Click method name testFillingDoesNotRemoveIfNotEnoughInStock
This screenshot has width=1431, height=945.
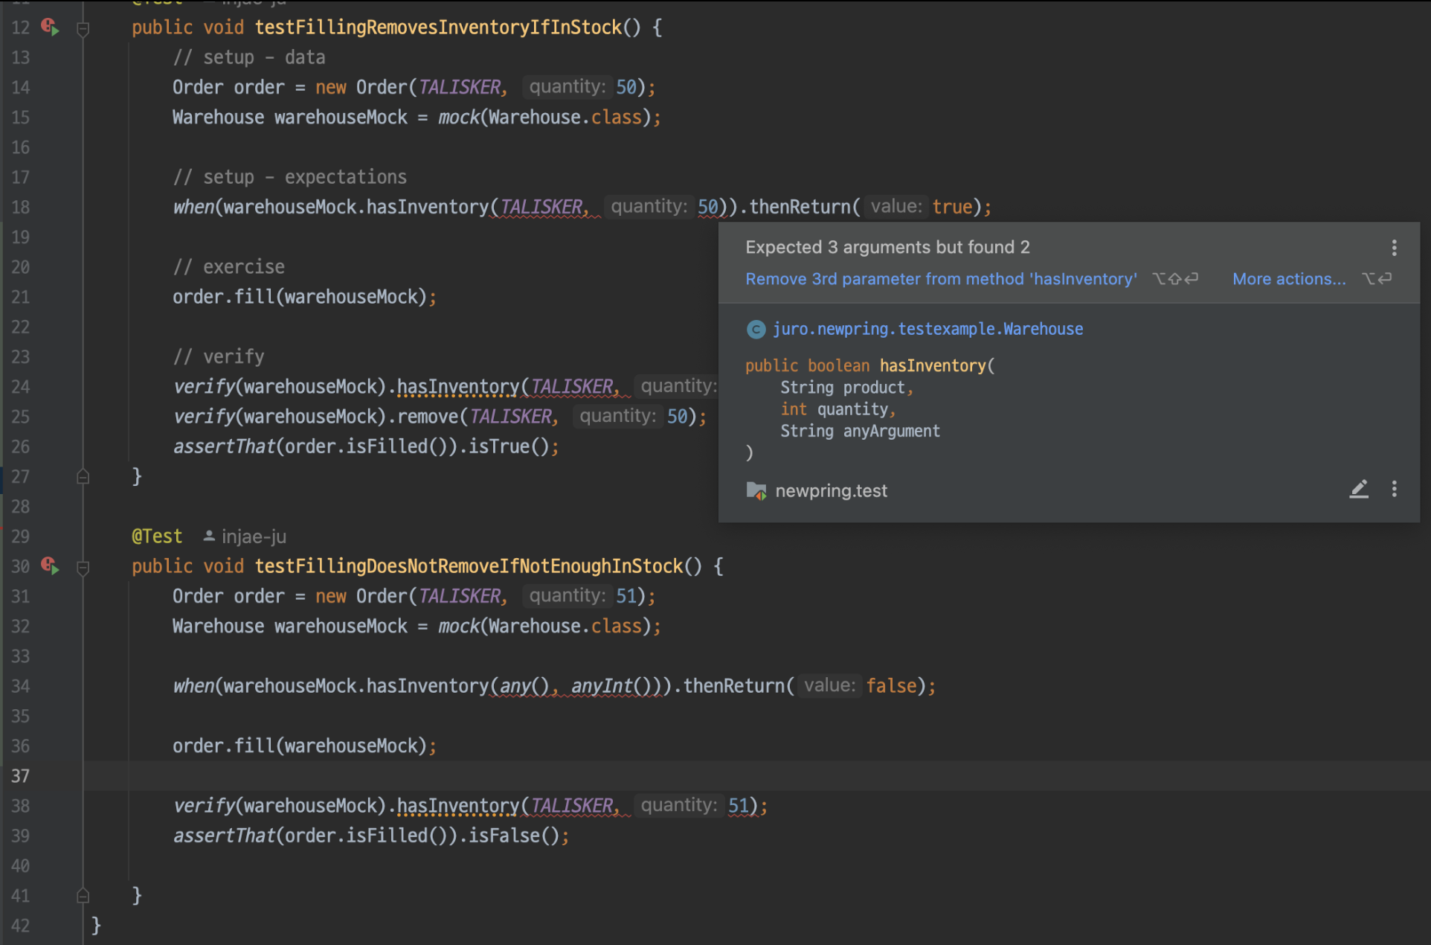[469, 566]
